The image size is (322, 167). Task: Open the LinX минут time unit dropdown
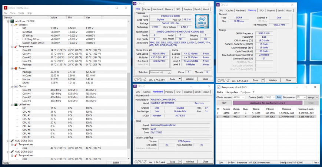(x=317, y=98)
